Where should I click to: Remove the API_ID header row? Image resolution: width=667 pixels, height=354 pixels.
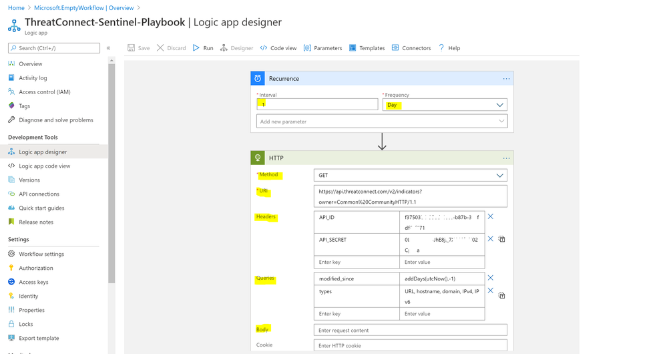point(491,216)
